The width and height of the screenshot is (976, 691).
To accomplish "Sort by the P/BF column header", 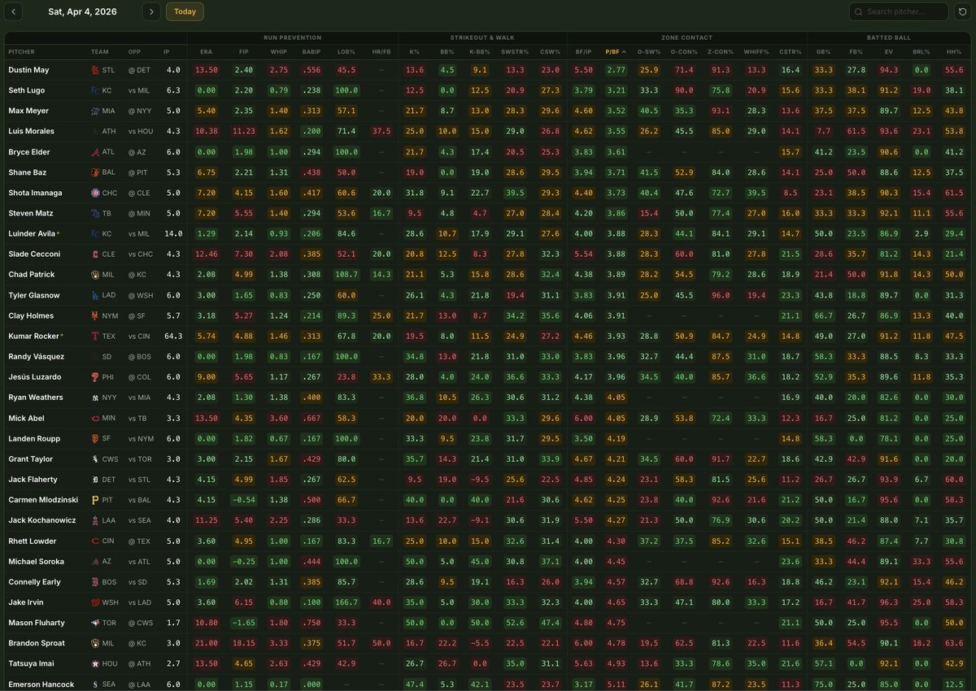I will pos(616,51).
